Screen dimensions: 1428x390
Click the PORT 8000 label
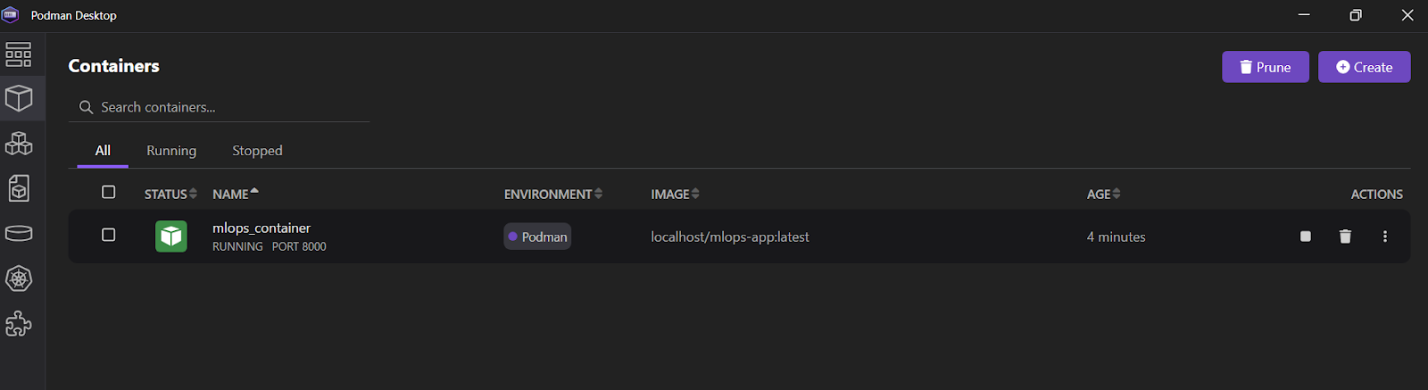(x=299, y=246)
